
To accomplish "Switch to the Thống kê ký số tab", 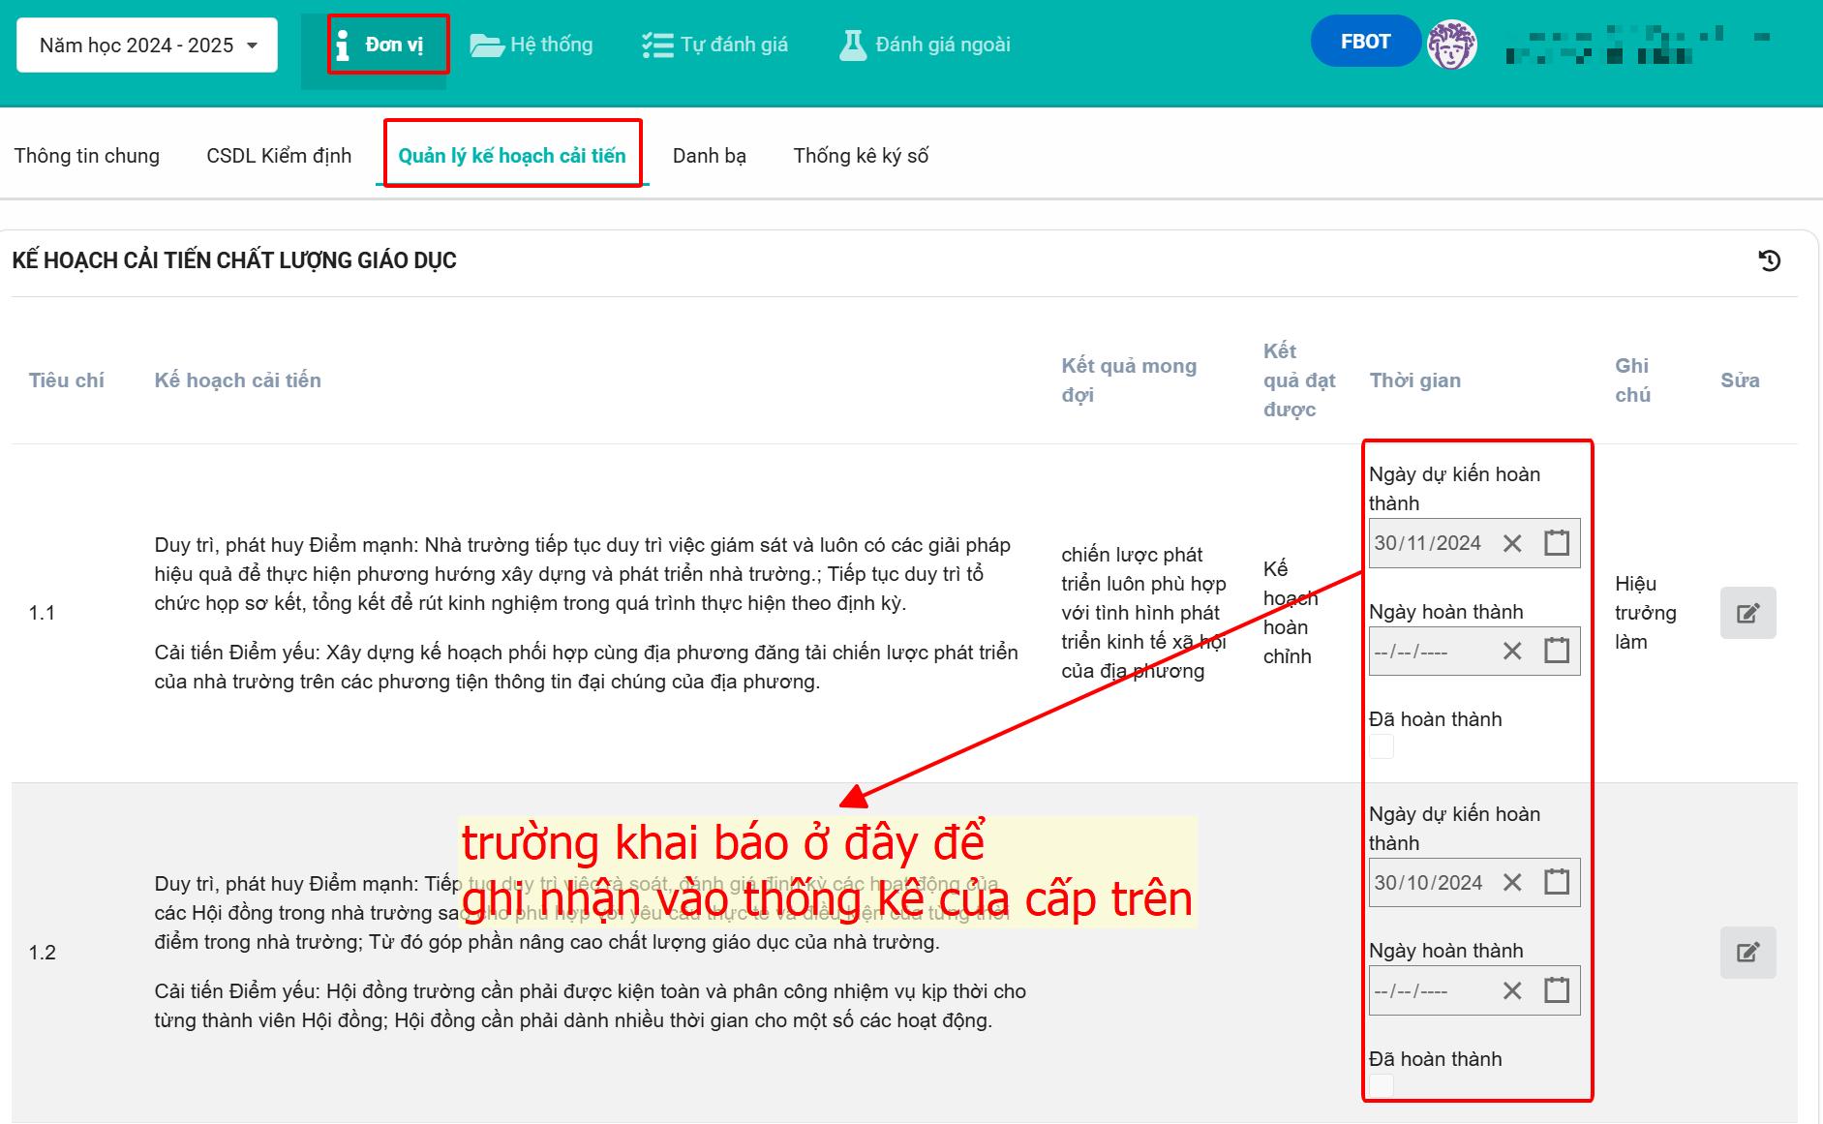I will coord(861,156).
